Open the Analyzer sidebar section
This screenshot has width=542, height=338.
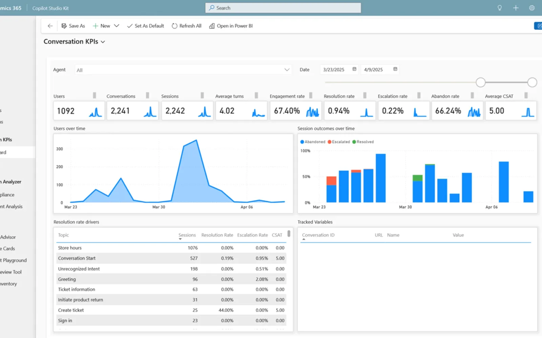11,182
